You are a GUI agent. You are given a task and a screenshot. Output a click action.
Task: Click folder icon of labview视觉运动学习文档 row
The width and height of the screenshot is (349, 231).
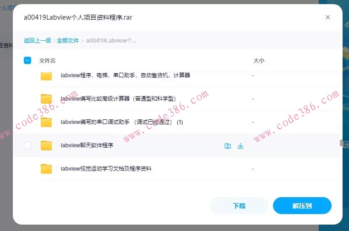(46, 169)
